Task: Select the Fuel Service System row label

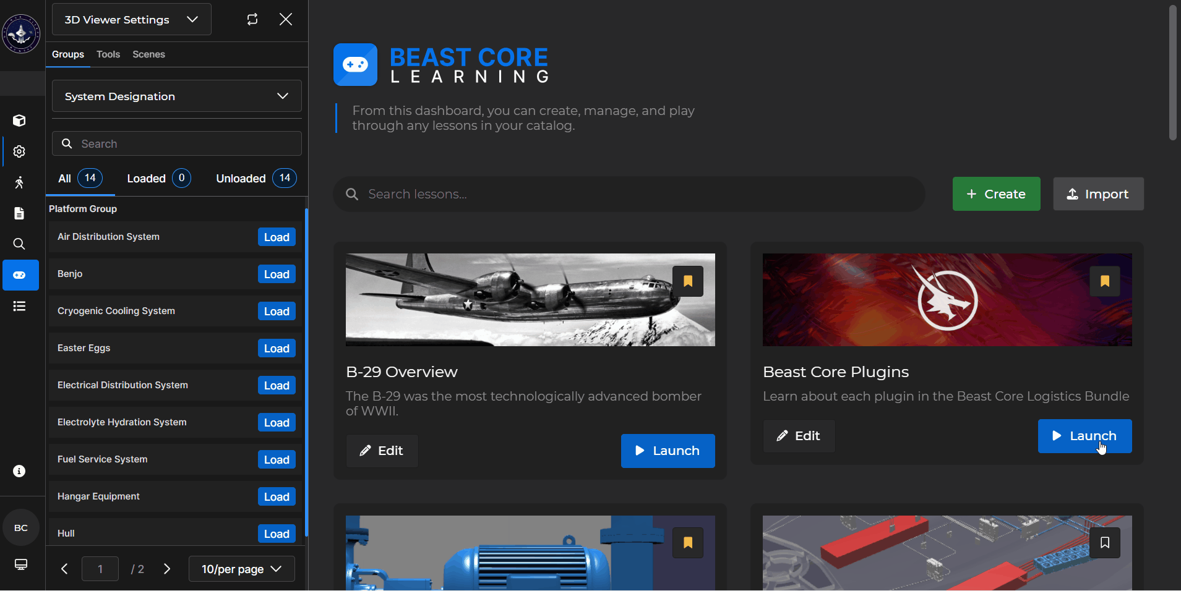Action: 103,459
